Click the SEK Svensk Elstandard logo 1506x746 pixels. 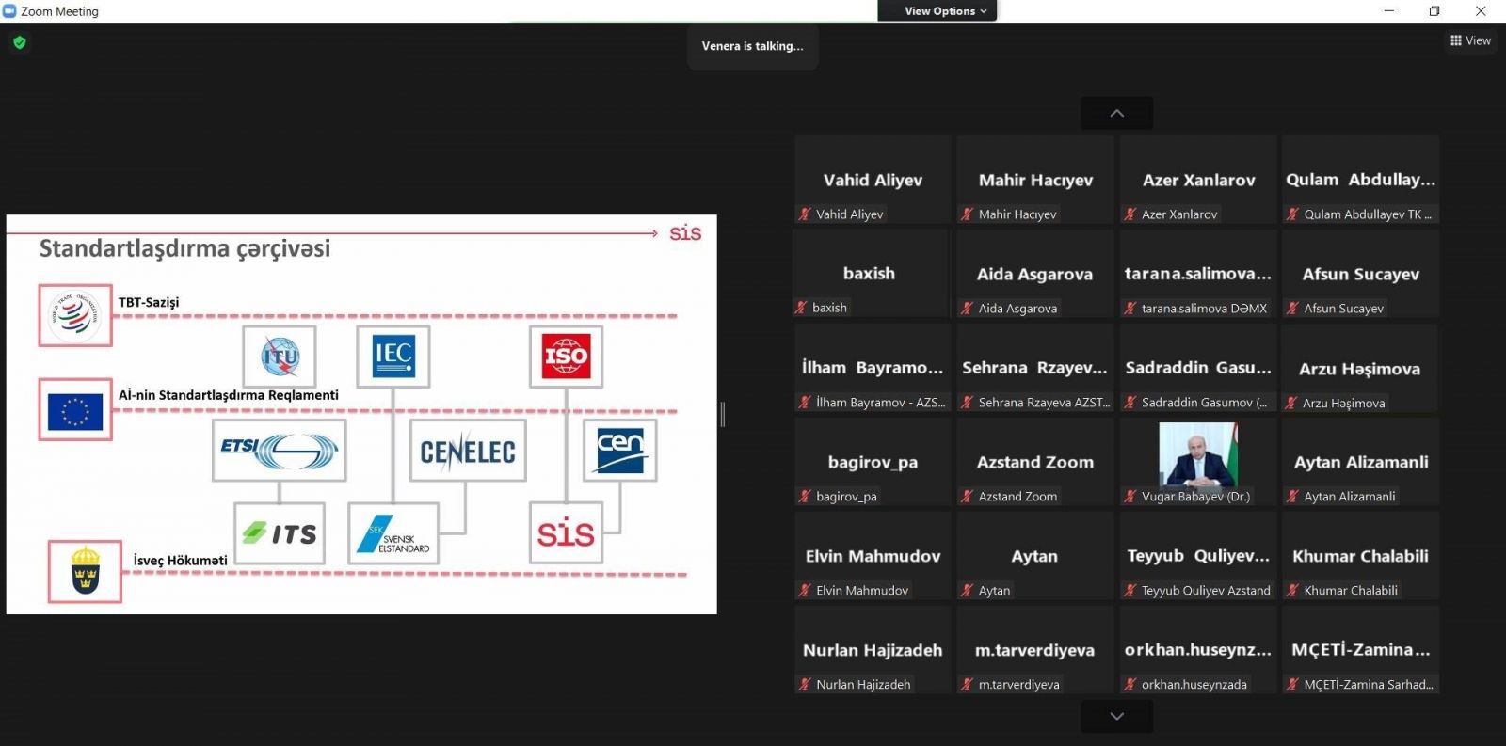[x=393, y=533]
